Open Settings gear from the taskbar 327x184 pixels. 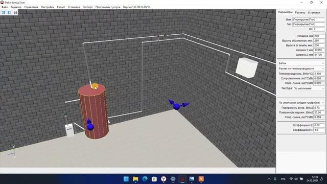[x=173, y=179]
